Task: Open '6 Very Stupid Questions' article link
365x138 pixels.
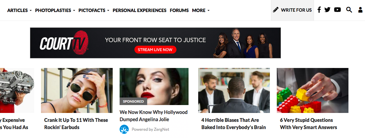Action: pos(308,124)
